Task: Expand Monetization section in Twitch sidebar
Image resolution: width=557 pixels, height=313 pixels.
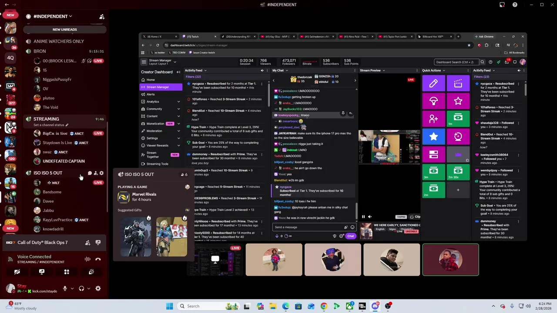Action: click(178, 124)
